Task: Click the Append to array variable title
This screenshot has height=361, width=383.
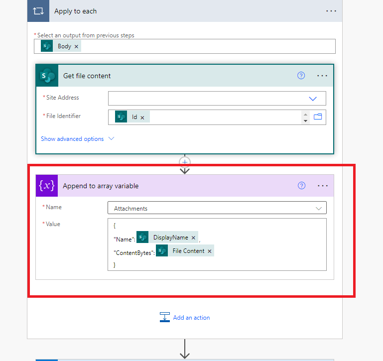Action: pyautogui.click(x=101, y=186)
